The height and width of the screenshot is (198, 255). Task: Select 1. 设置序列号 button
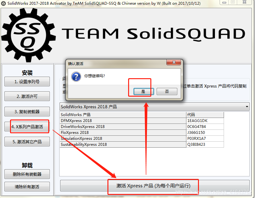(x=27, y=82)
